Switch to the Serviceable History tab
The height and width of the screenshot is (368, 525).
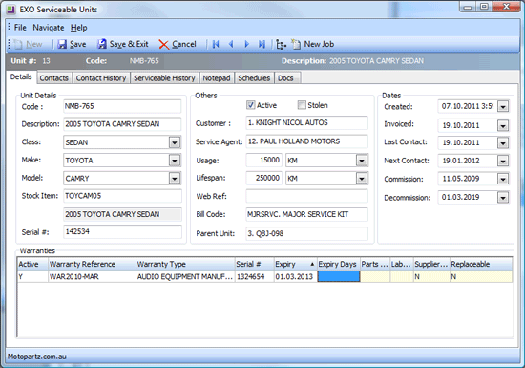(164, 78)
